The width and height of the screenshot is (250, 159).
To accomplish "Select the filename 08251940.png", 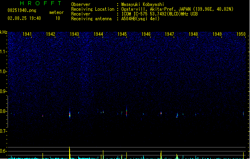I will (22, 10).
